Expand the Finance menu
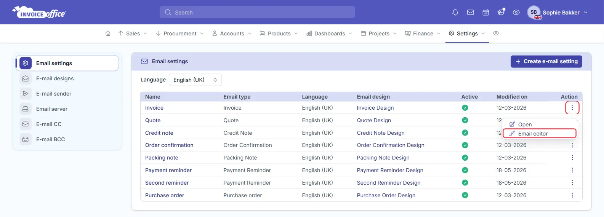This screenshot has width=604, height=217. click(423, 34)
